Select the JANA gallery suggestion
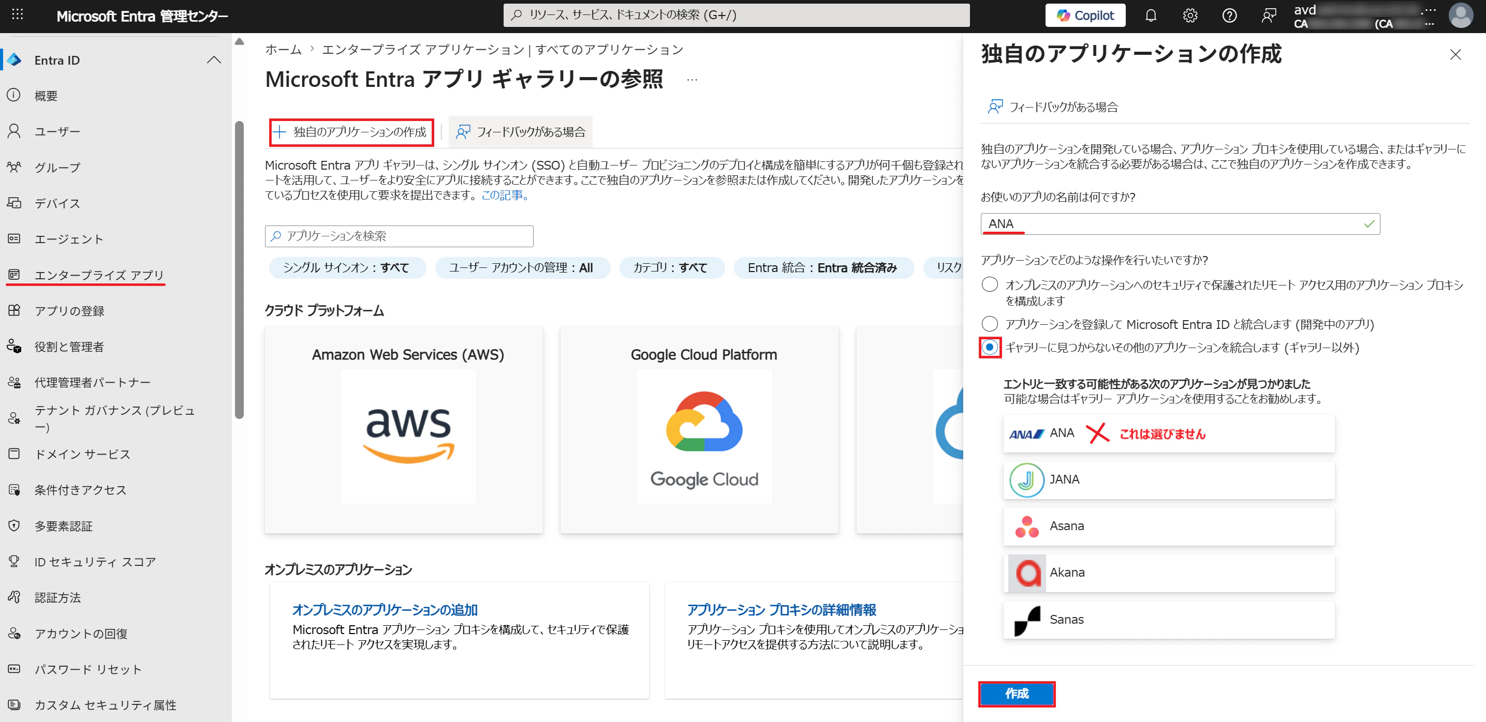 1169,480
